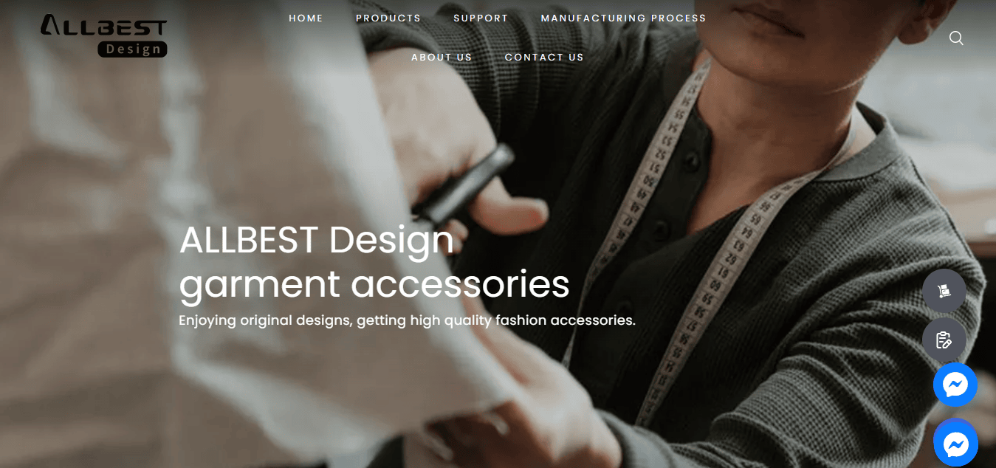Click the bottom Messenger chat bubble
Image resolution: width=996 pixels, height=468 pixels.
click(x=955, y=444)
